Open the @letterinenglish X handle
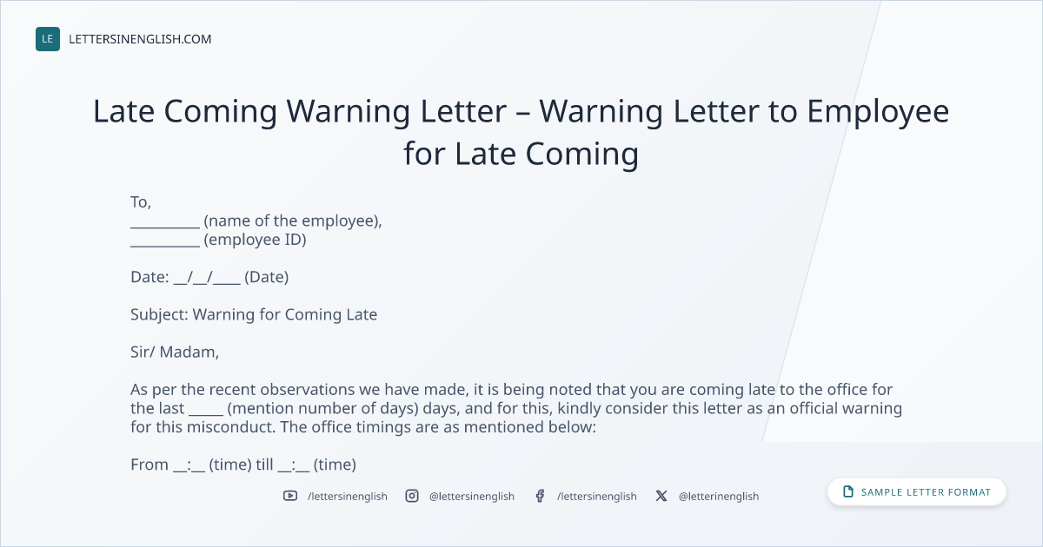 tap(719, 496)
